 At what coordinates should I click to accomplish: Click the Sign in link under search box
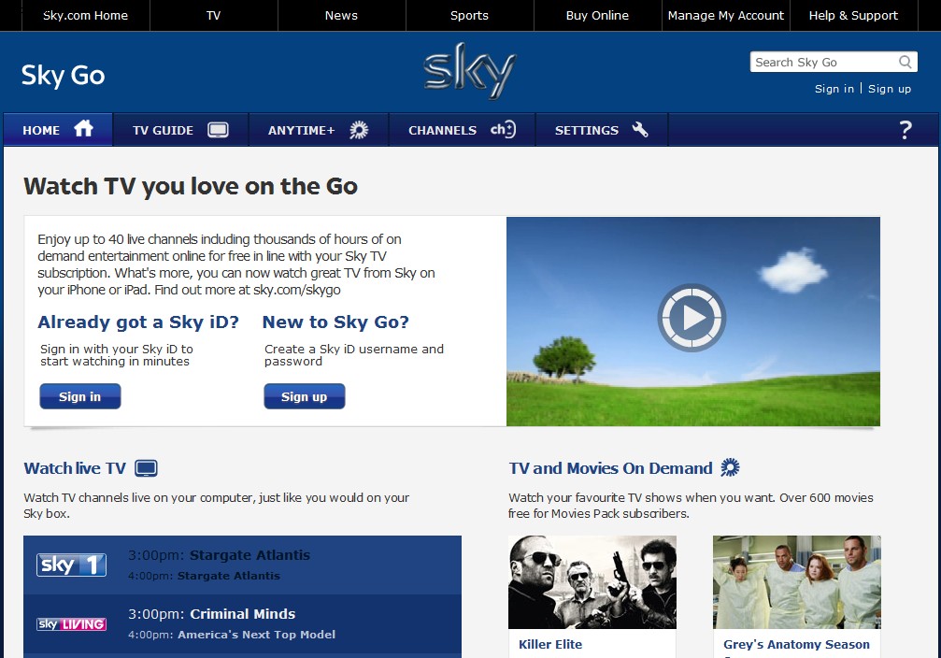[834, 89]
